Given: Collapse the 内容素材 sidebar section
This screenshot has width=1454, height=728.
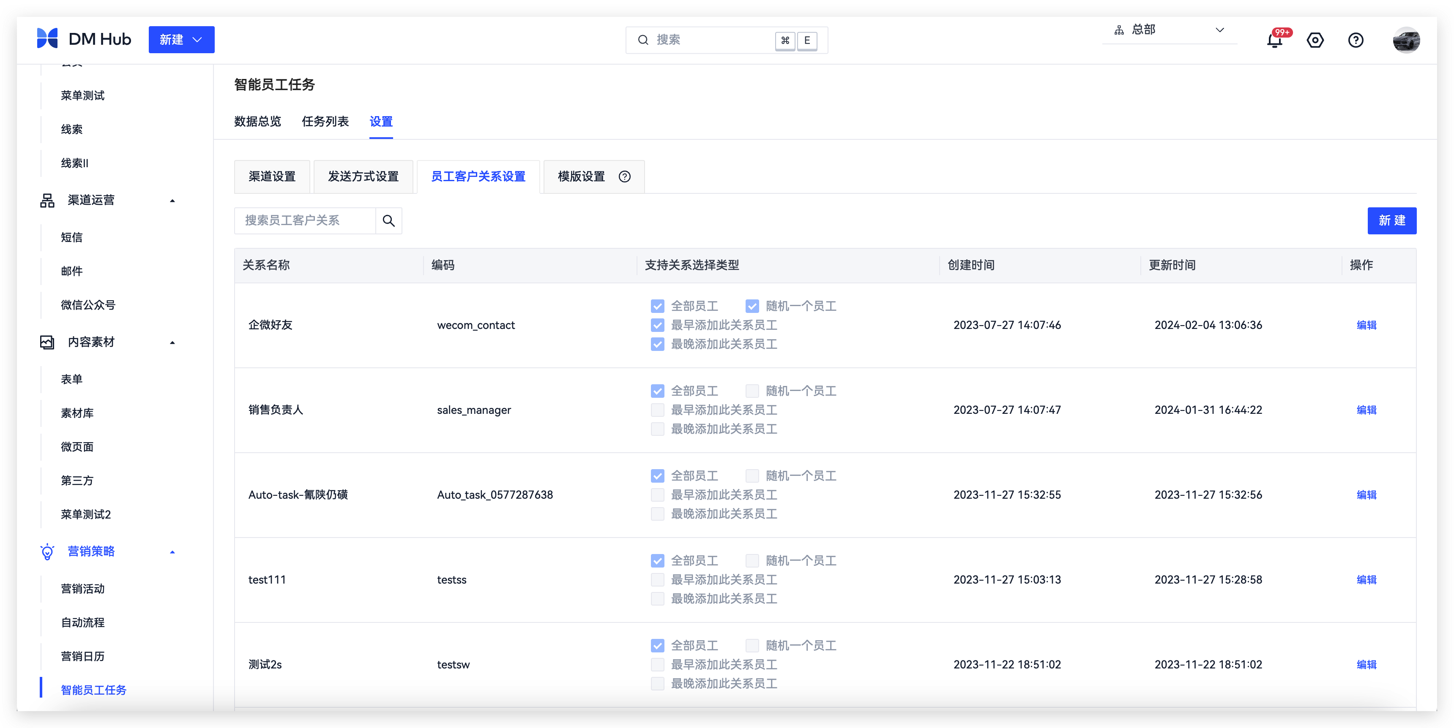Looking at the screenshot, I should (172, 342).
